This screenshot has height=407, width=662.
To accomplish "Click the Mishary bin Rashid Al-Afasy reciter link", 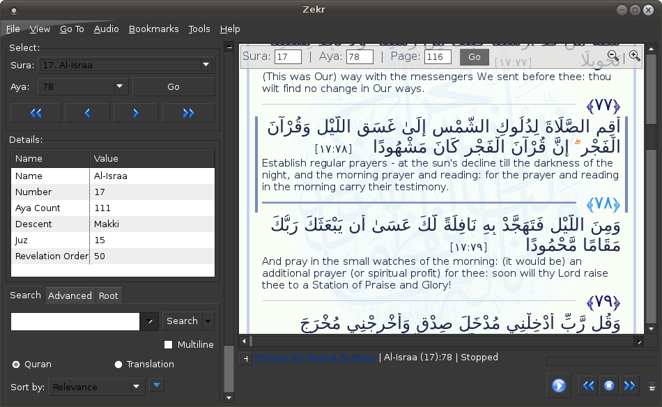I will click(x=315, y=358).
